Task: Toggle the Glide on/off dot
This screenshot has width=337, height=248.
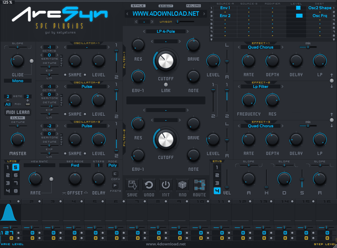Action: click(x=32, y=61)
